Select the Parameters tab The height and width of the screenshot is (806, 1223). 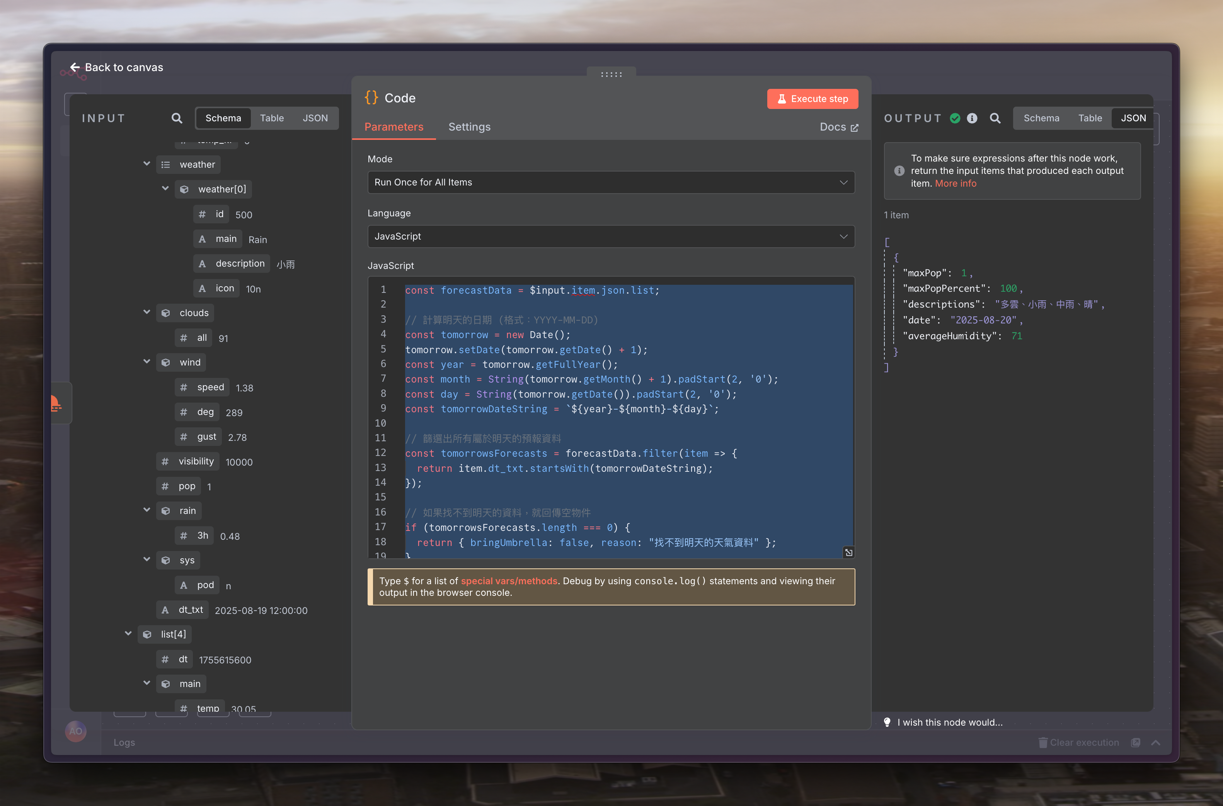click(394, 127)
